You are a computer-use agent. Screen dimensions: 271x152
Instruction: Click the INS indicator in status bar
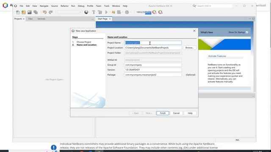tap(237, 140)
